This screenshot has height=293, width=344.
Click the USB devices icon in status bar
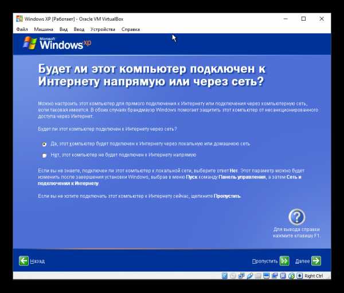(249, 276)
